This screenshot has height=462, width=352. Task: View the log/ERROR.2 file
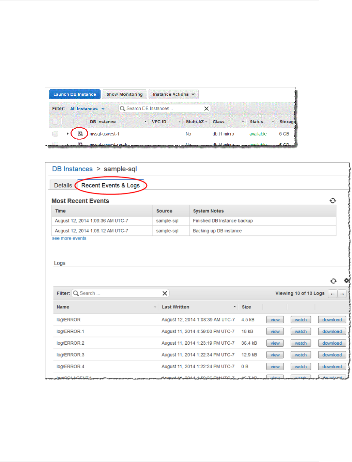coord(275,343)
